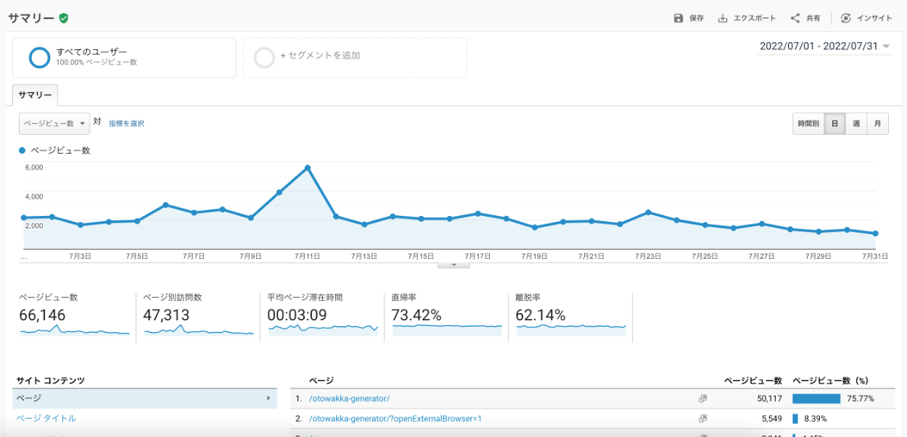Click the export download icon
This screenshot has height=437, width=907.
723,18
